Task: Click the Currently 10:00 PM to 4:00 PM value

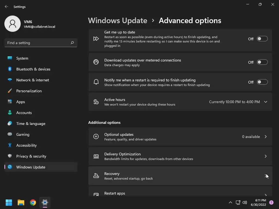Action: [235, 102]
